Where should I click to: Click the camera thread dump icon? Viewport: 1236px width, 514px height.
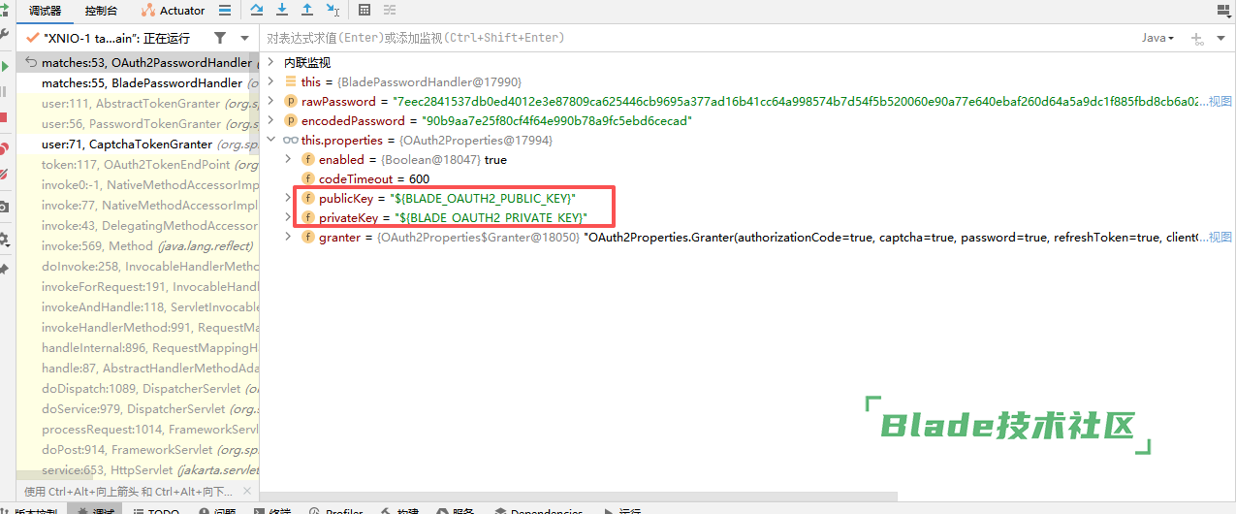(5, 207)
